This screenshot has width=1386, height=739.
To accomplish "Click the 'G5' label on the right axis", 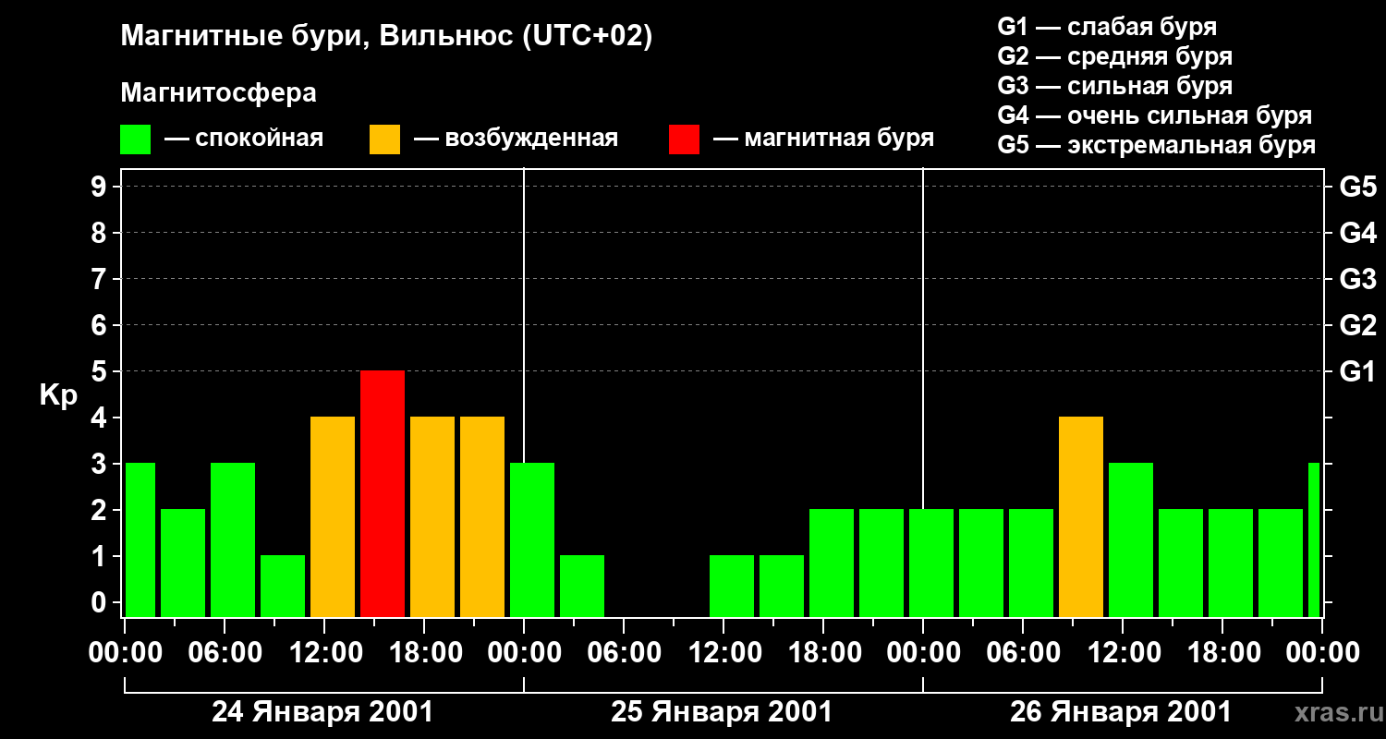I will (1357, 187).
